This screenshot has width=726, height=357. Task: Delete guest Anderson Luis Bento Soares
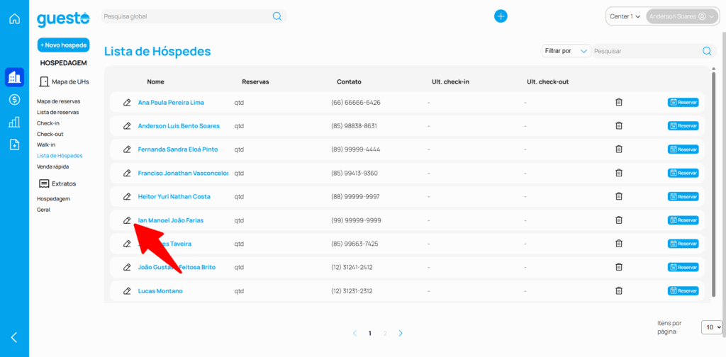tap(618, 126)
